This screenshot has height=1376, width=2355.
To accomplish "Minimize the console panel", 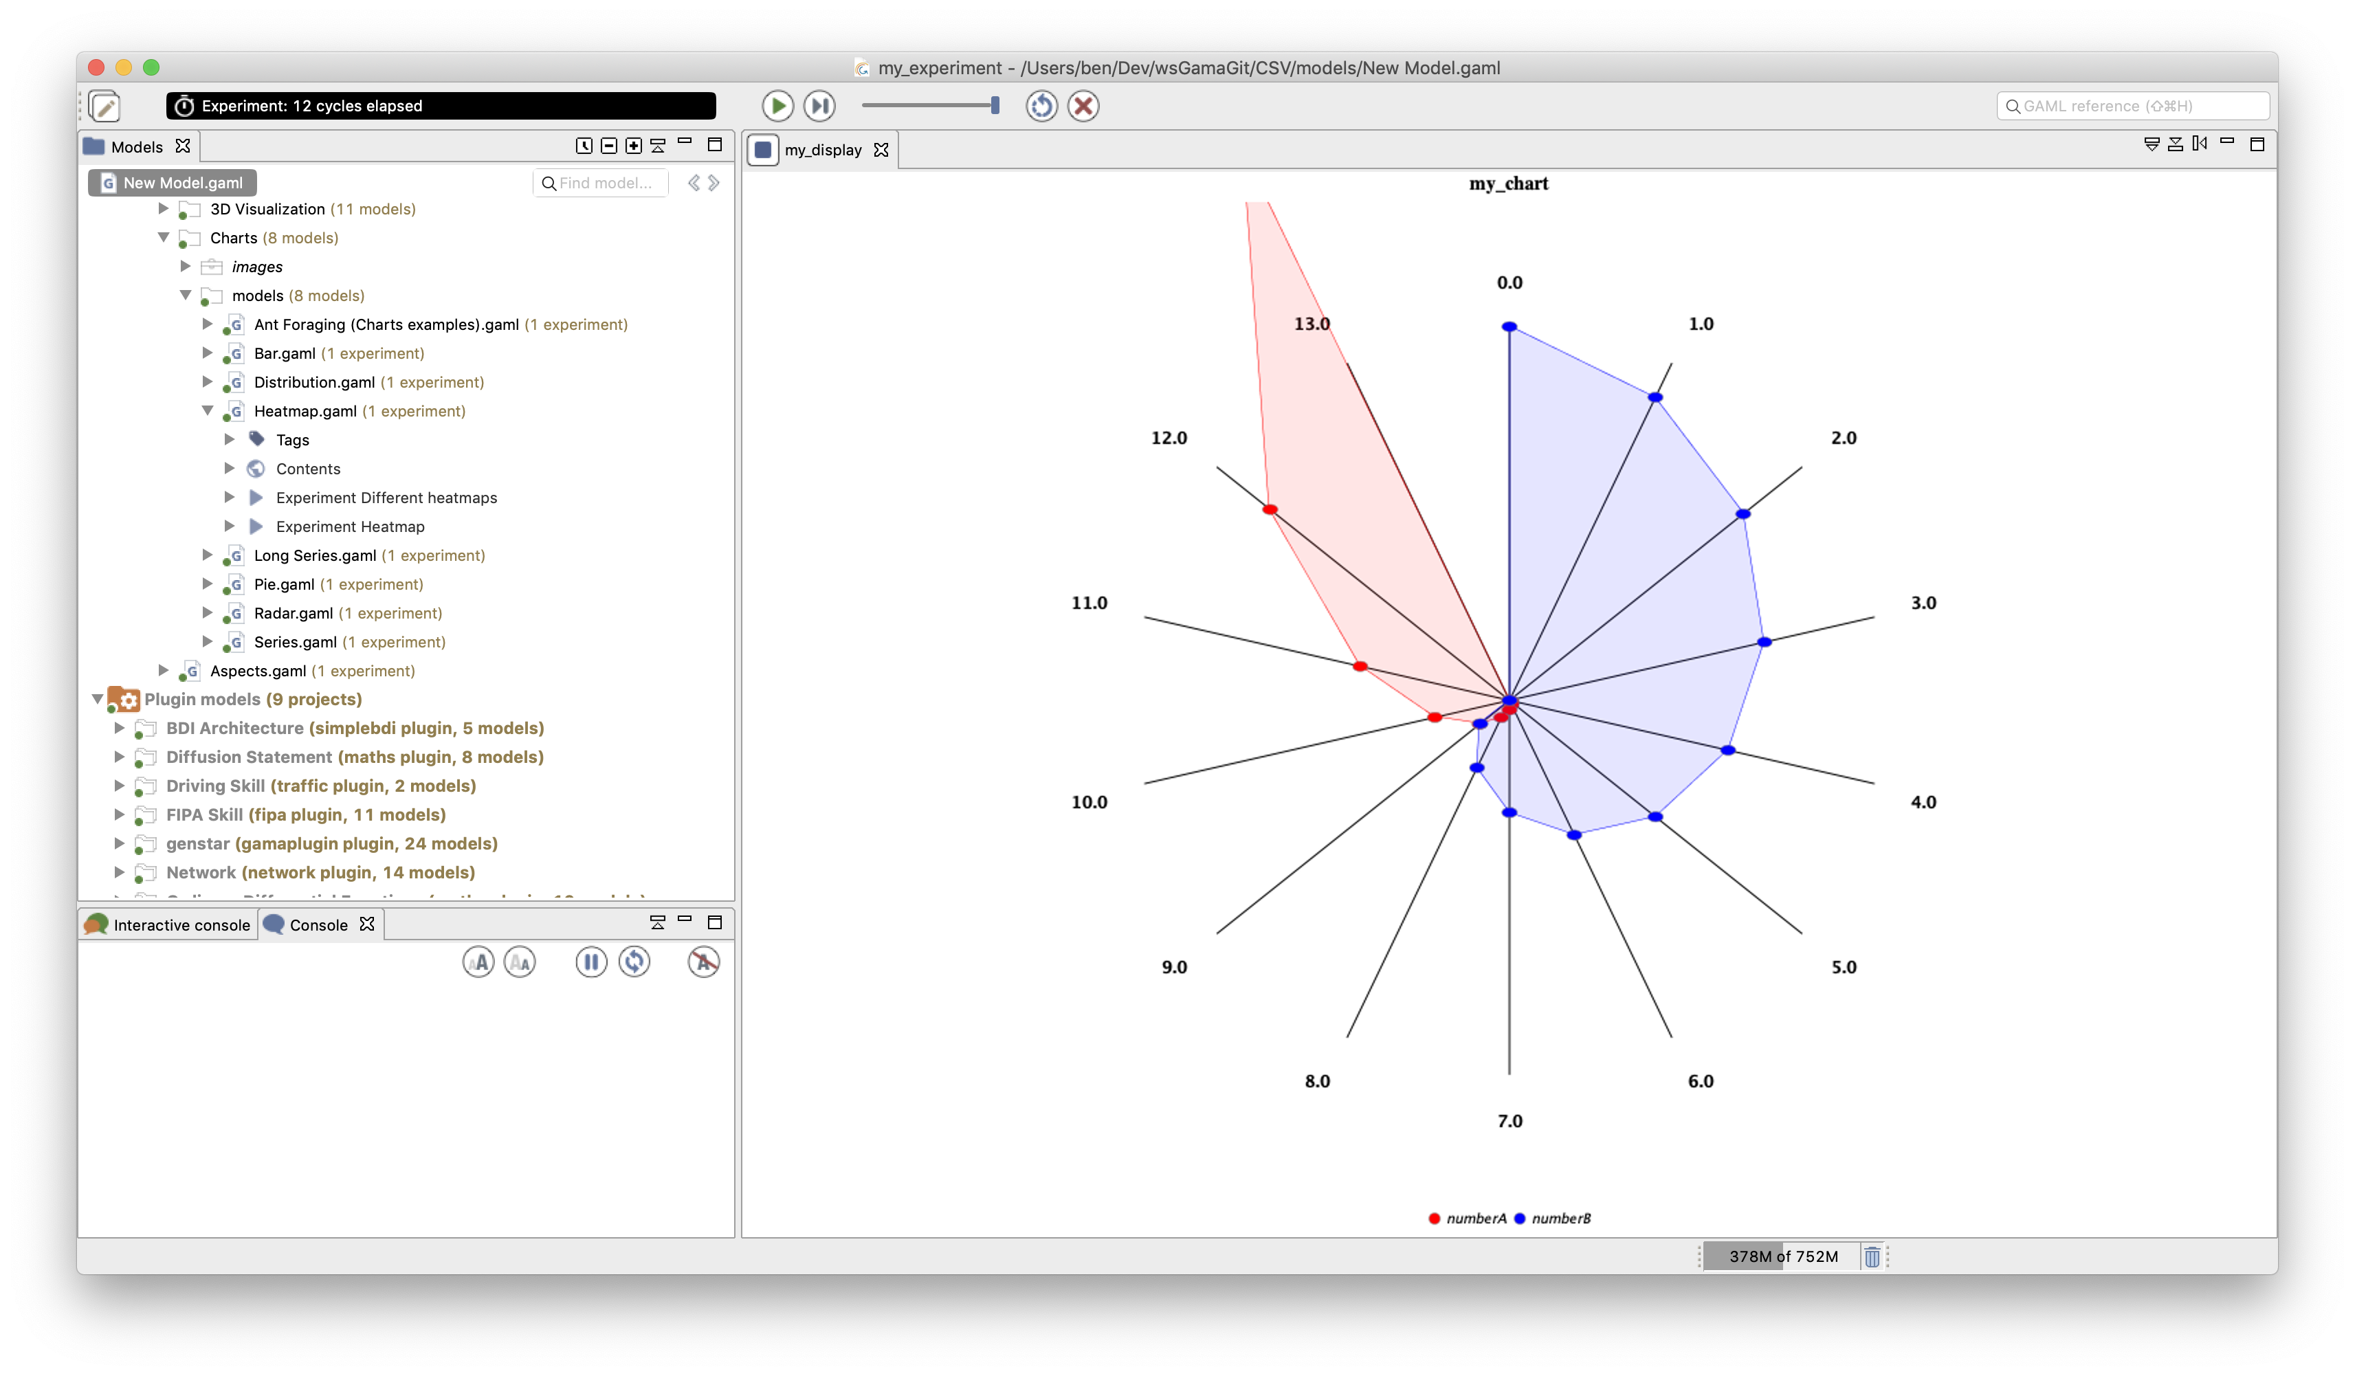I will tap(685, 920).
